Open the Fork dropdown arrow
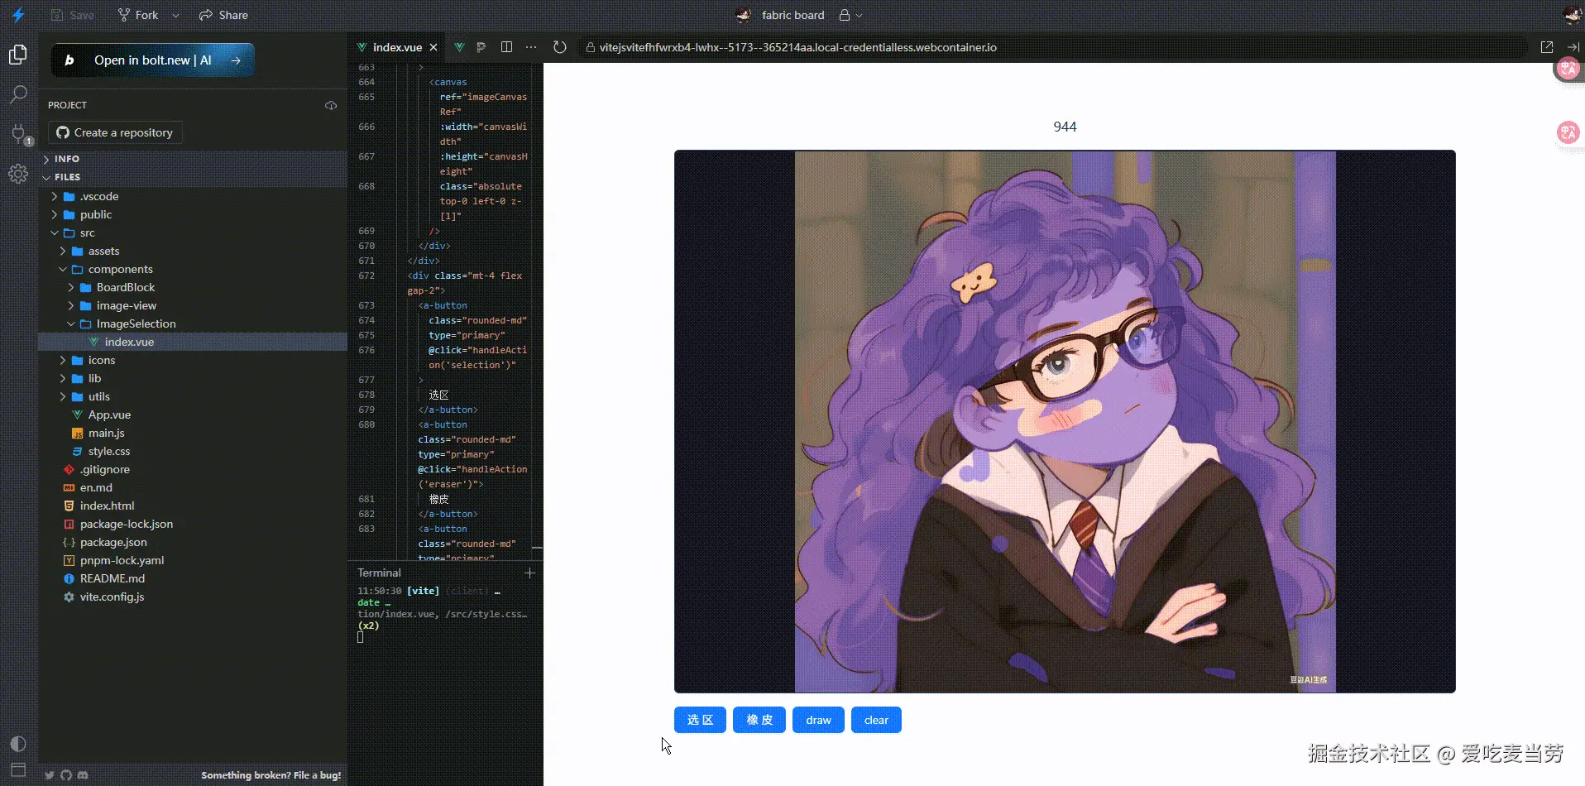This screenshot has width=1585, height=786. point(175,15)
